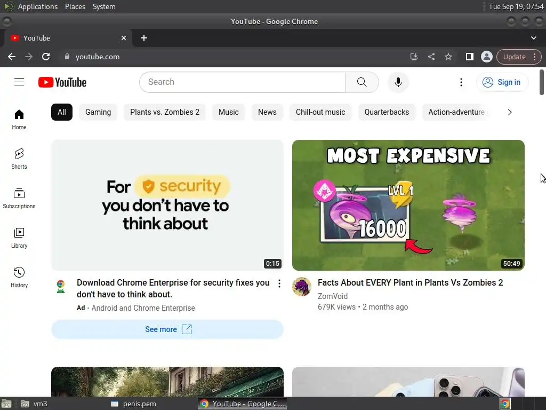The width and height of the screenshot is (546, 410).
Task: View site info via lock icon
Action: click(67, 57)
